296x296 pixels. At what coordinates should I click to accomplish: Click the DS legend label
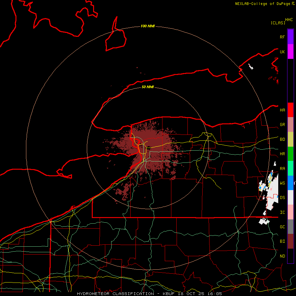282,198
